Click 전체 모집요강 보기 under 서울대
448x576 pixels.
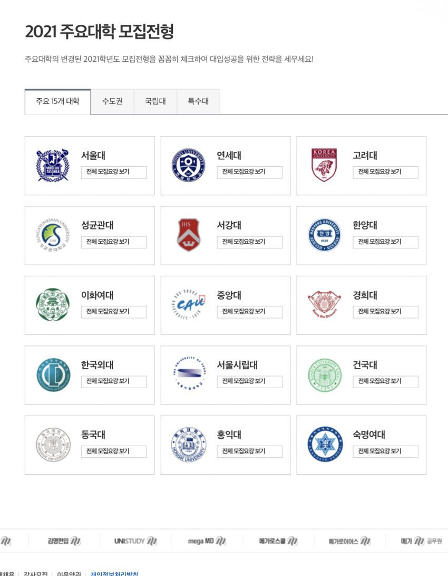coord(113,172)
